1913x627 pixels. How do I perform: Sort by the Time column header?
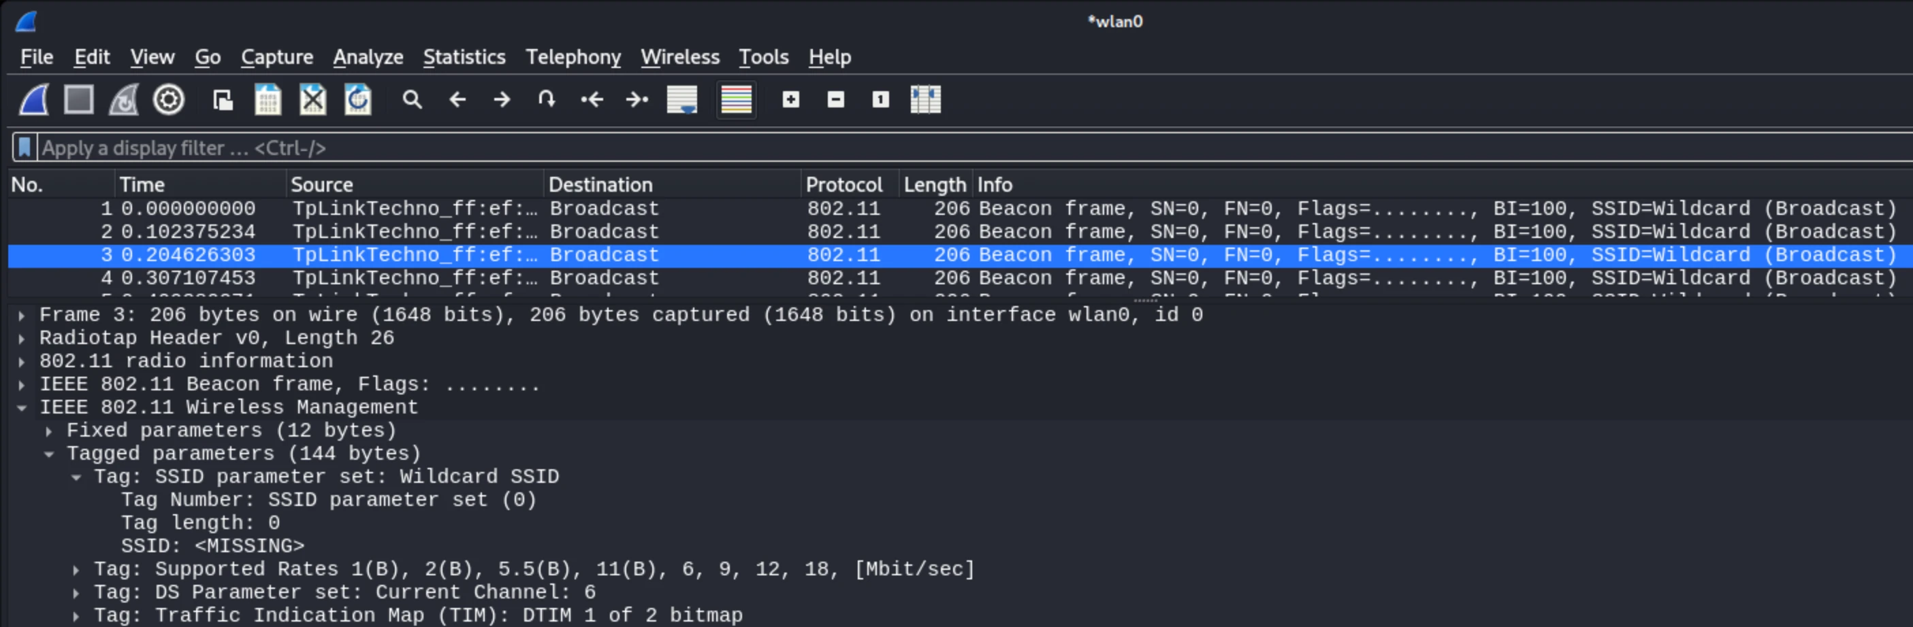pyautogui.click(x=201, y=185)
